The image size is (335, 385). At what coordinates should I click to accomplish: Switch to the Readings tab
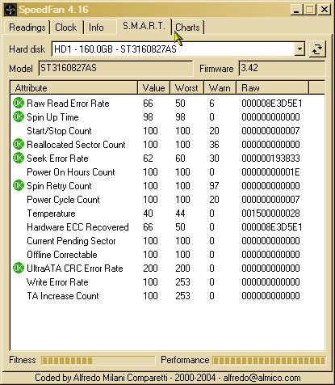(27, 27)
